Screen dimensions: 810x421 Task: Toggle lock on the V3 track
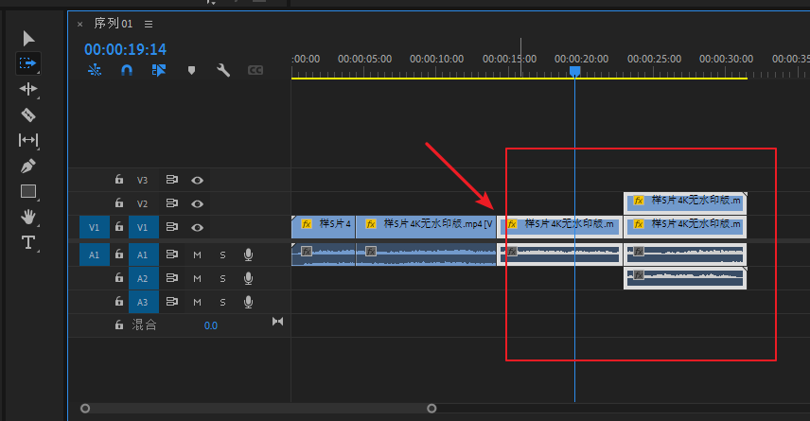[x=119, y=180]
